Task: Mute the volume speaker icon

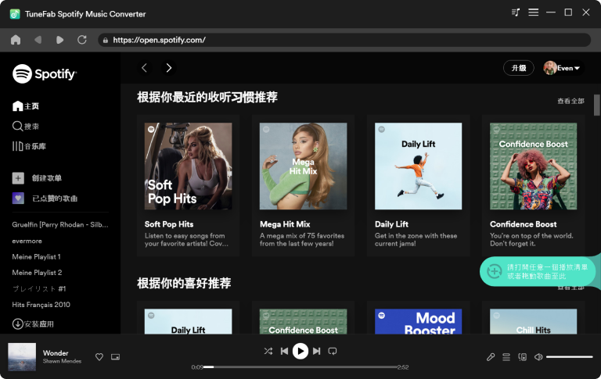Action: [538, 357]
